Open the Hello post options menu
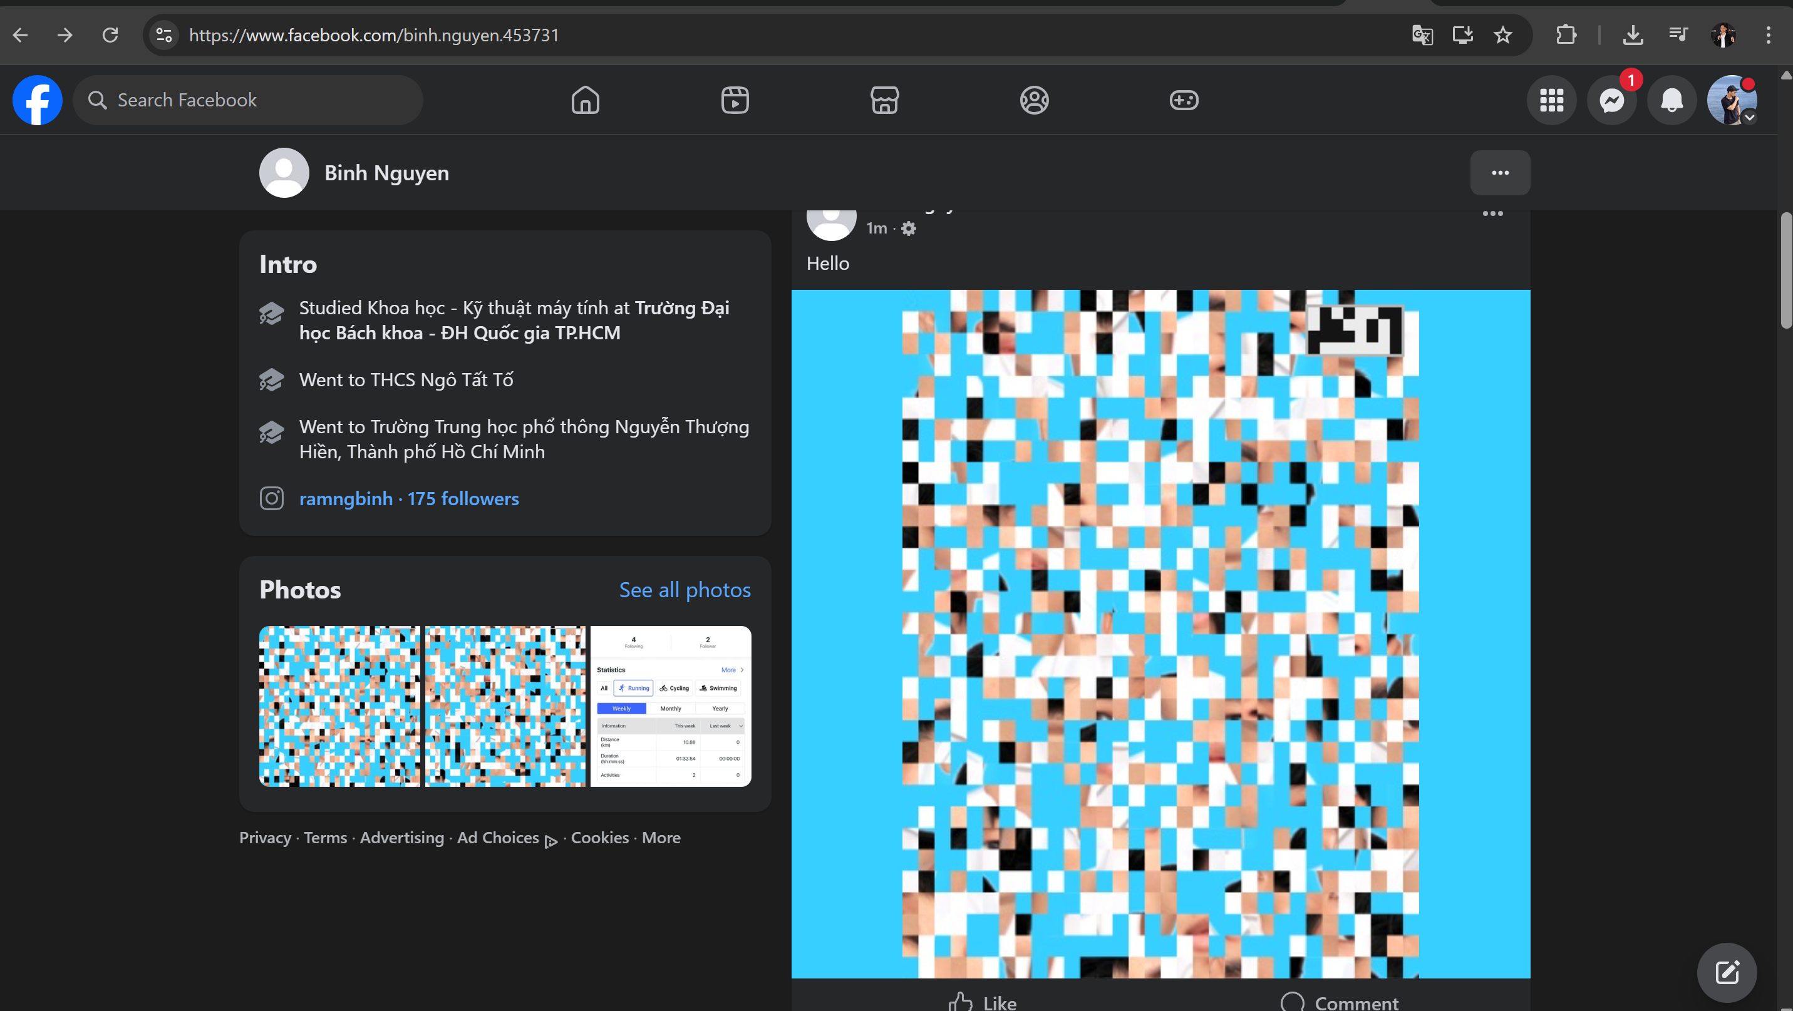Screen dimensions: 1793x1011 coord(1492,213)
